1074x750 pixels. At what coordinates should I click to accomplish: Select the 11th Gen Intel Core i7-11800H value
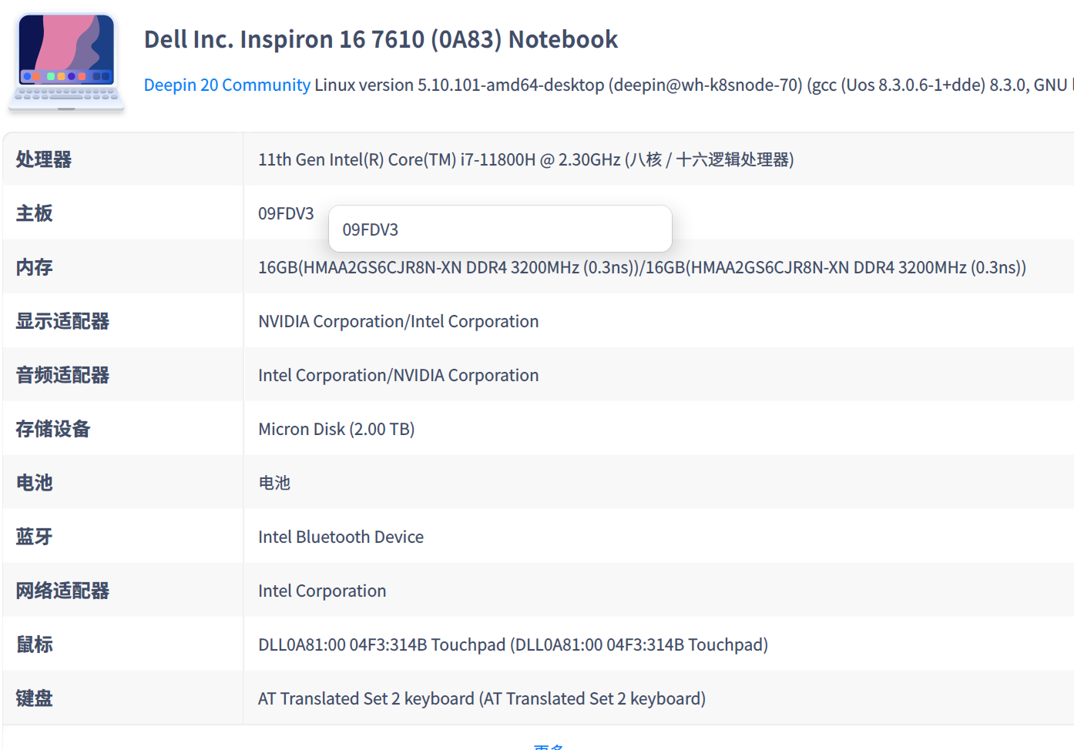(x=526, y=159)
